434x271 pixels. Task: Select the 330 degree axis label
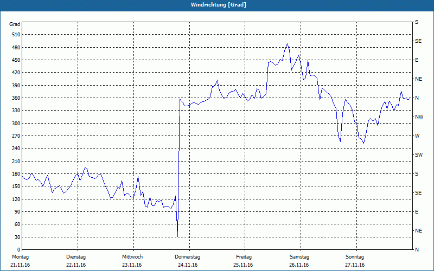pyautogui.click(x=16, y=111)
